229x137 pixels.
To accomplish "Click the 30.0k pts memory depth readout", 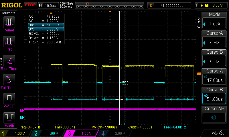I will pyautogui.click(x=66, y=7).
